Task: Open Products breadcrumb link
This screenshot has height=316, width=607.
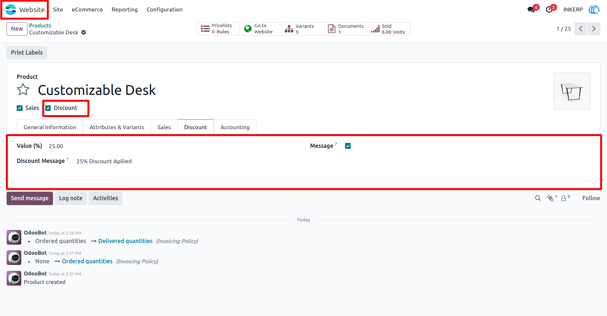Action: [x=40, y=26]
